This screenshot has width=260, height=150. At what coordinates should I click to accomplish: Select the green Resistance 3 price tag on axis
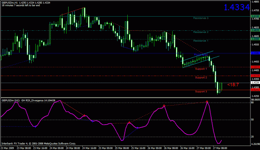click(x=255, y=16)
